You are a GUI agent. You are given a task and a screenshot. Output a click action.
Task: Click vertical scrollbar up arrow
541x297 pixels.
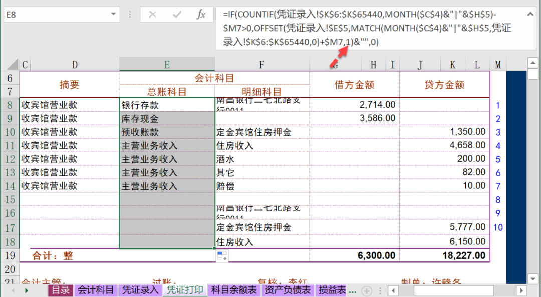pyautogui.click(x=533, y=63)
